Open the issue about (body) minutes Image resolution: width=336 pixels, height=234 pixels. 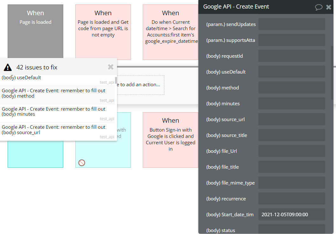[x=58, y=113]
